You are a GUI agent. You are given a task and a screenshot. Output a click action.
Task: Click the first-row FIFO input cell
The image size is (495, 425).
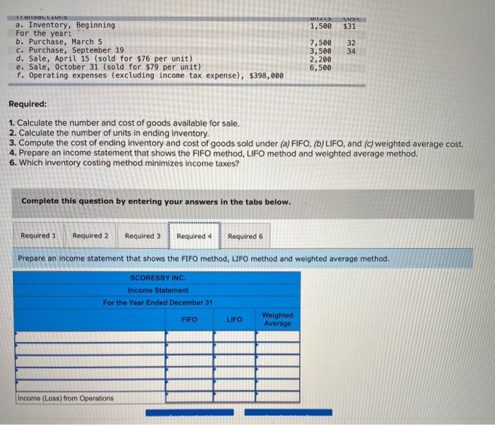190,337
